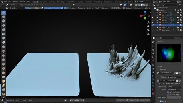Toggle camera view gizmo icon
The image size is (183, 103).
pyautogui.click(x=148, y=30)
